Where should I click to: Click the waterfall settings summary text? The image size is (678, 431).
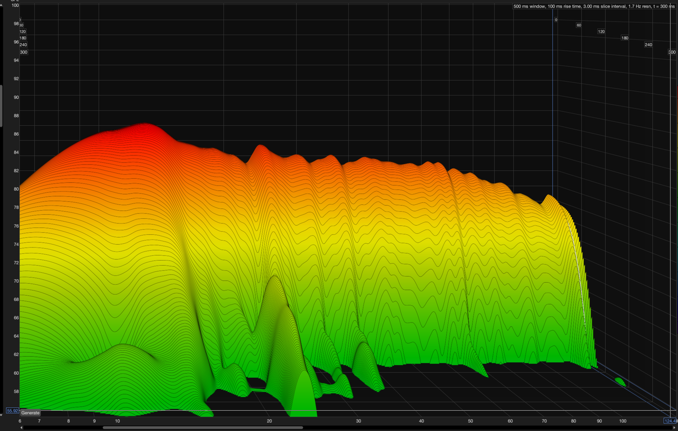point(594,6)
